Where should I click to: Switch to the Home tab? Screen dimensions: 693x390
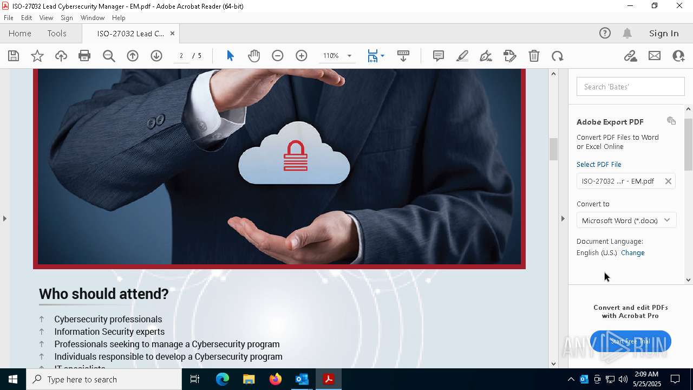pyautogui.click(x=20, y=34)
